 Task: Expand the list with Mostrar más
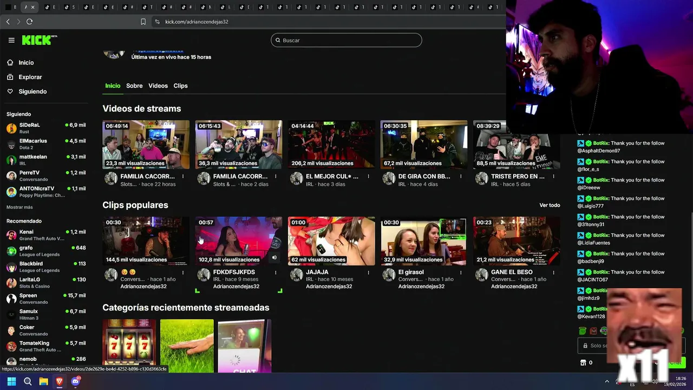click(19, 207)
